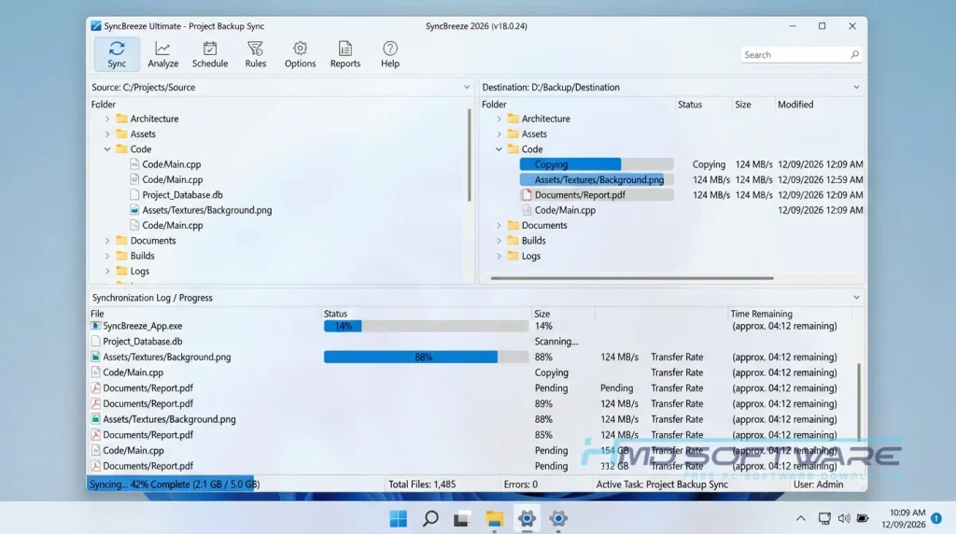Image resolution: width=956 pixels, height=534 pixels.
Task: Click destination Modified column header
Action: coord(795,105)
